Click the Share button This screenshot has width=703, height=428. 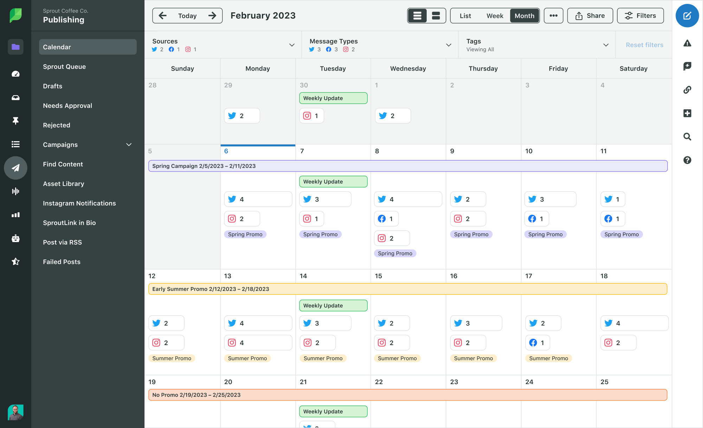tap(590, 15)
